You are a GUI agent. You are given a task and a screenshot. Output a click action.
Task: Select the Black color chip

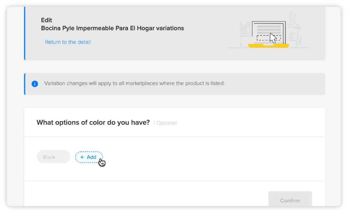53,157
